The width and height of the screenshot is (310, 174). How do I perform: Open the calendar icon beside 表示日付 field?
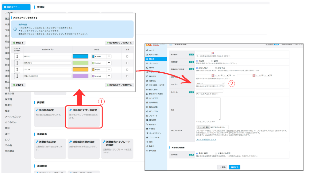213,53
